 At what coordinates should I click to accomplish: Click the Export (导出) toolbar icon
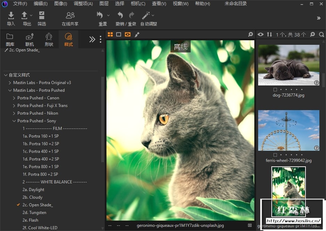tap(25, 16)
